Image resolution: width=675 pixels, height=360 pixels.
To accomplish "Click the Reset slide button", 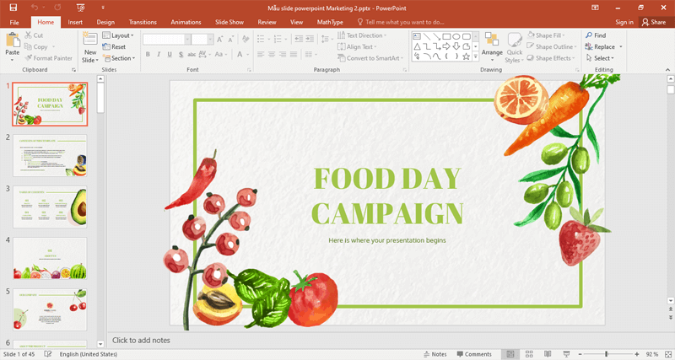I will point(114,46).
